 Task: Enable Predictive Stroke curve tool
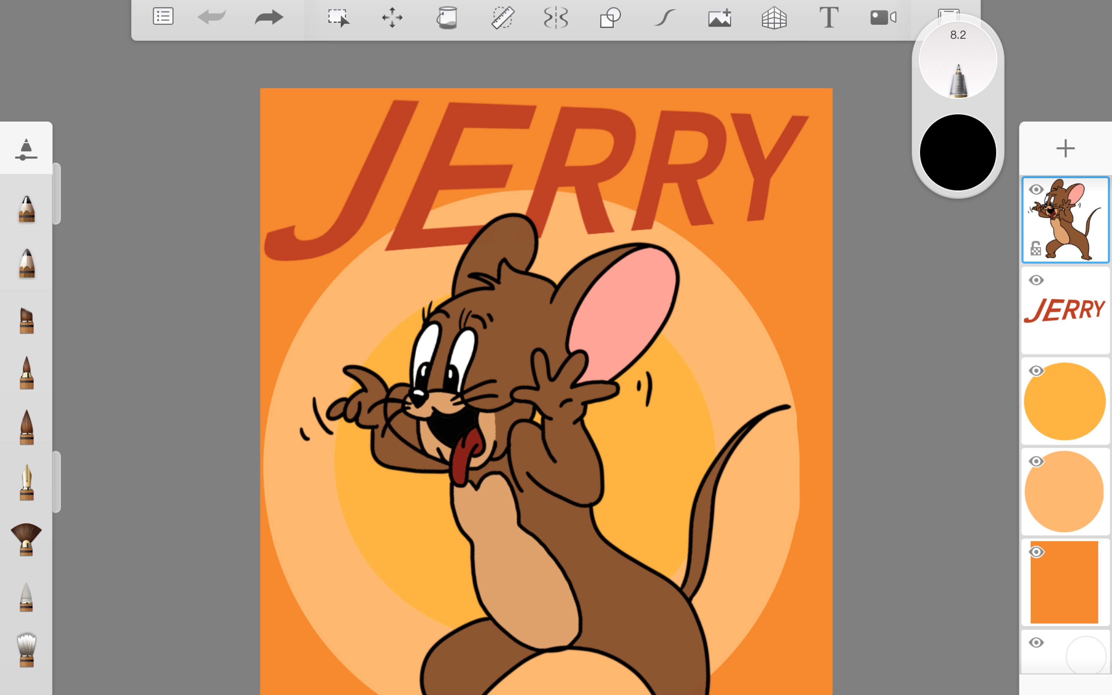[664, 18]
